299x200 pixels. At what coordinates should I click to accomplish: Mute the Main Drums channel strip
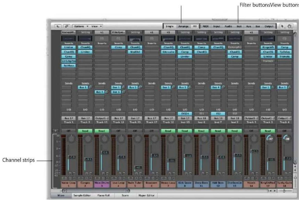107,174
